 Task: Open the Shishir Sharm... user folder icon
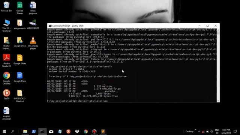point(6,43)
